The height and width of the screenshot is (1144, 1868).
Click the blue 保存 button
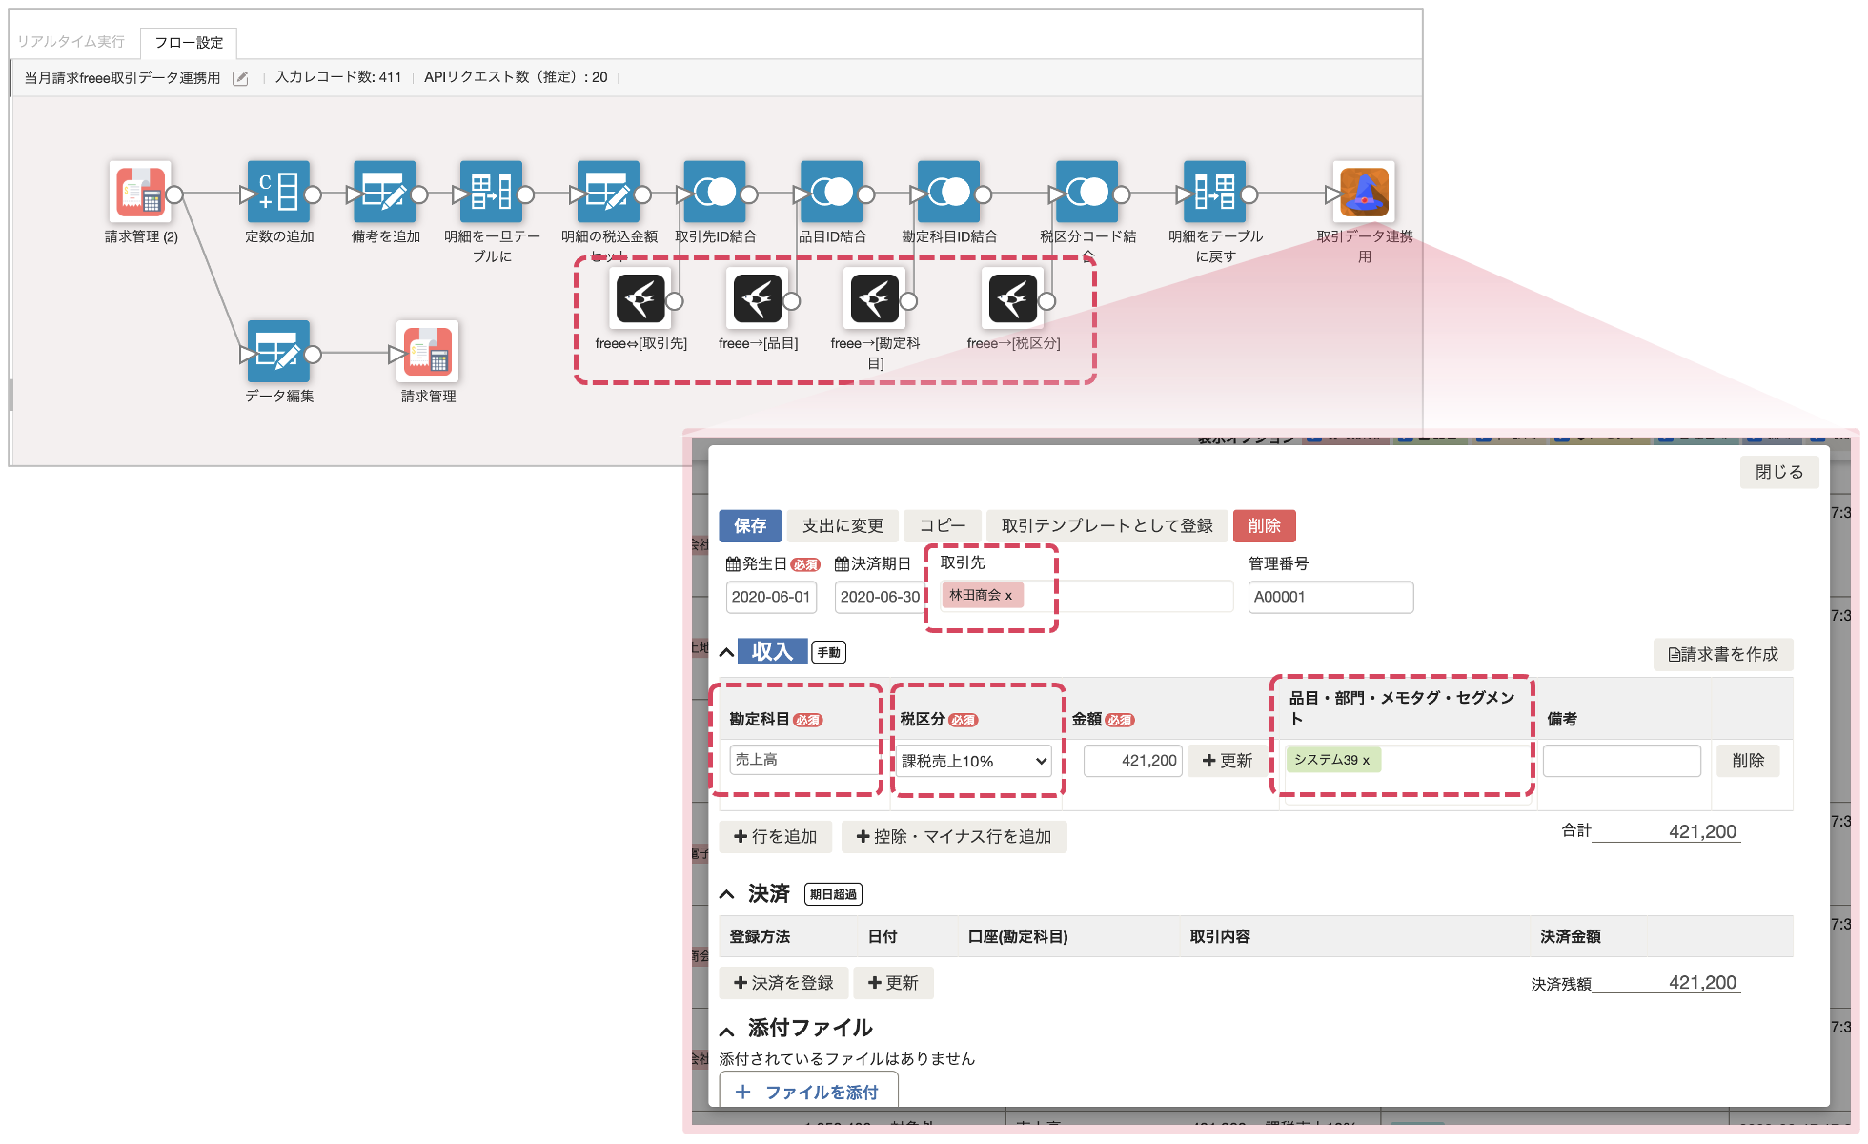750,525
